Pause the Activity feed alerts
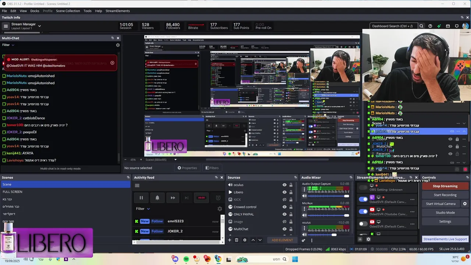This screenshot has width=471, height=265. [141, 198]
